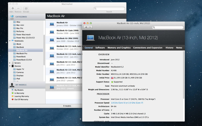This screenshot has height=126, width=202.
Task: Click the Devices icon in sidebar
Action: (x=13, y=66)
